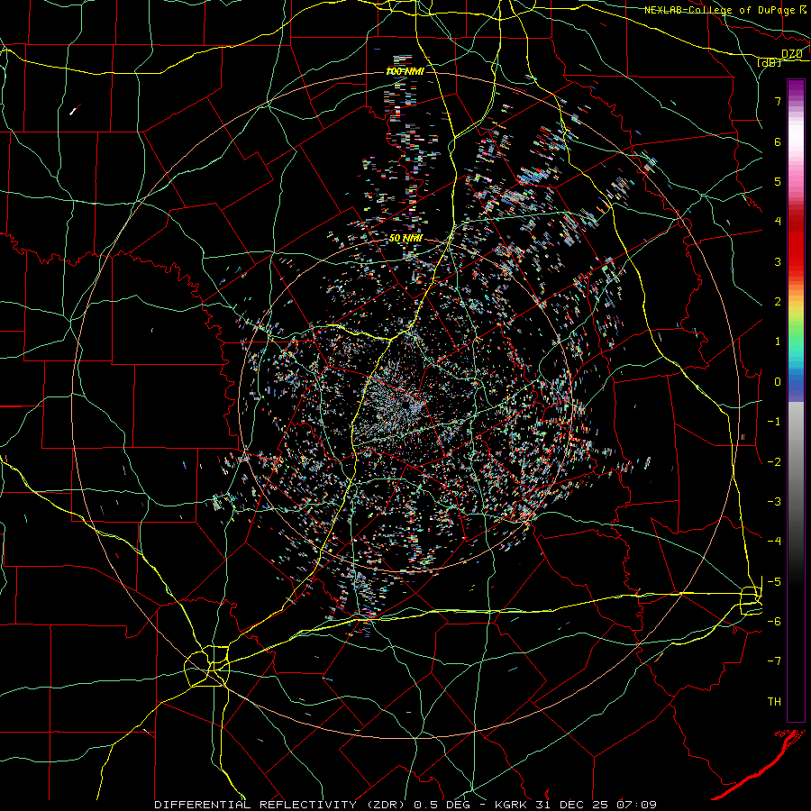Screen dimensions: 811x811
Task: Click the -2 value on the scale
Action: pos(774,462)
